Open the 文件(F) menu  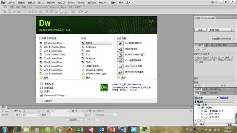tap(12, 2)
